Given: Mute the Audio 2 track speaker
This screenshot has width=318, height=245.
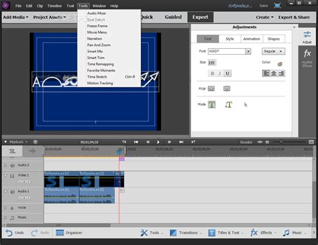Looking at the screenshot, I should pos(13,165).
